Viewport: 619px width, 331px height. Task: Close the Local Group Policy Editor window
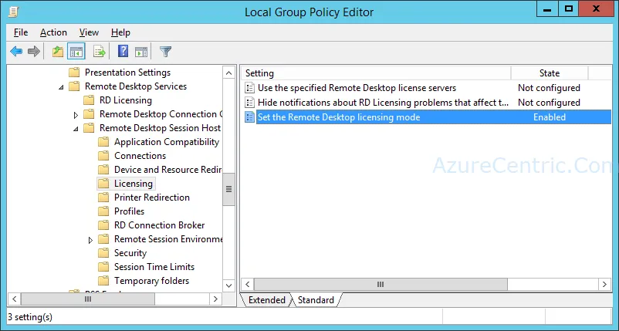596,9
